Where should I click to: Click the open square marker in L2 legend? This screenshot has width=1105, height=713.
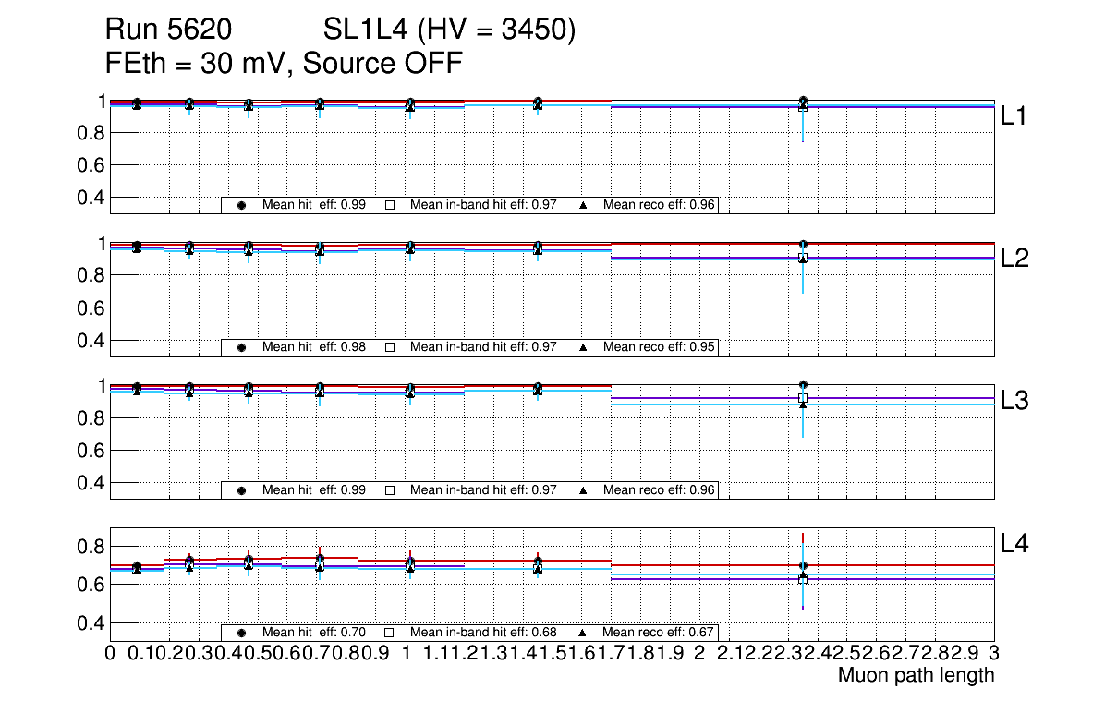389,347
